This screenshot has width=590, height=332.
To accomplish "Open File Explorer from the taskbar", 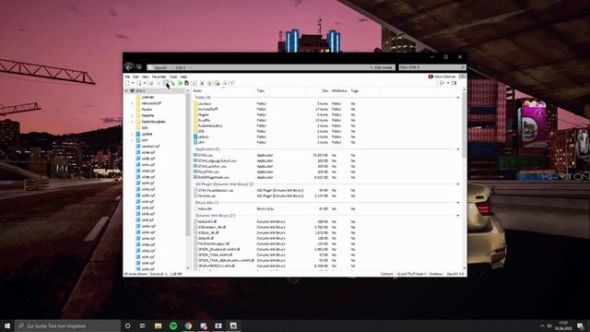I will pos(158,326).
